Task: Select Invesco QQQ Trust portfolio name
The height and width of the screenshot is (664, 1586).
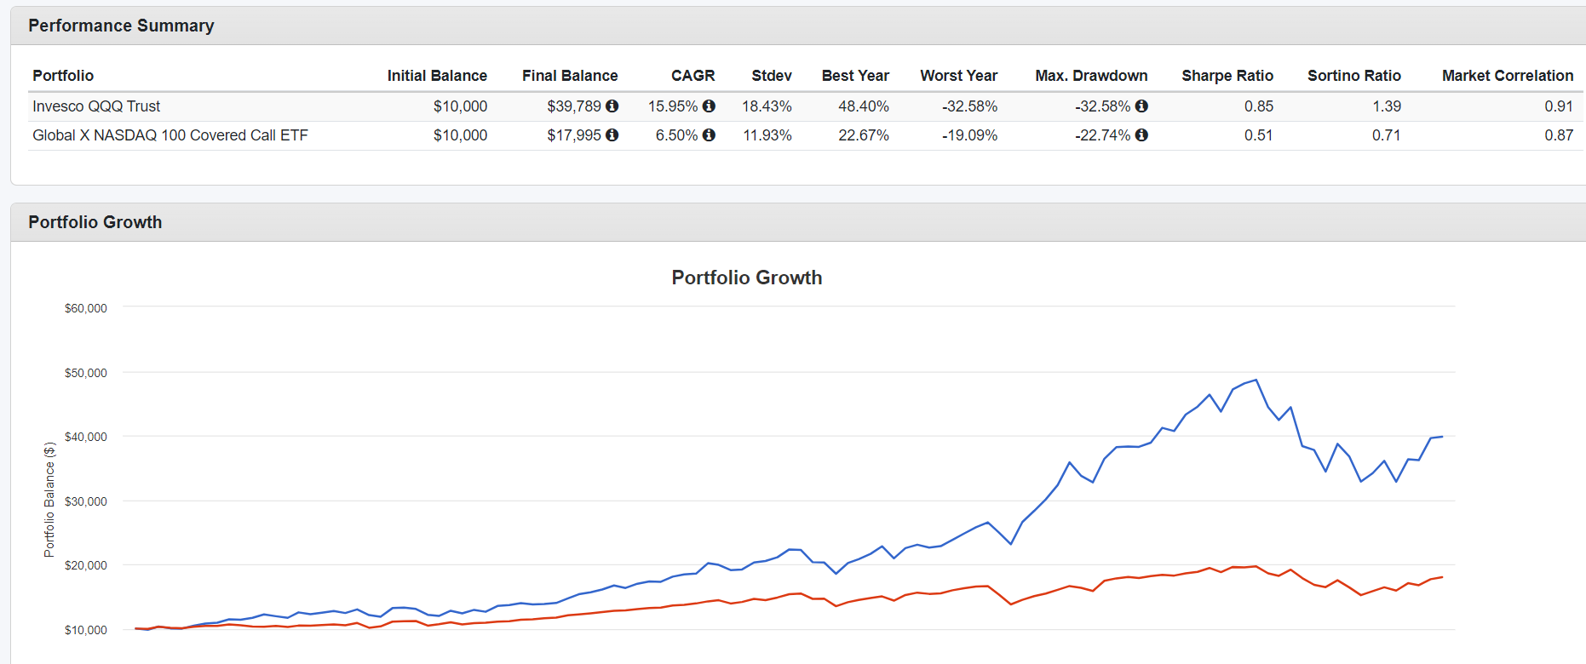Action: [96, 106]
